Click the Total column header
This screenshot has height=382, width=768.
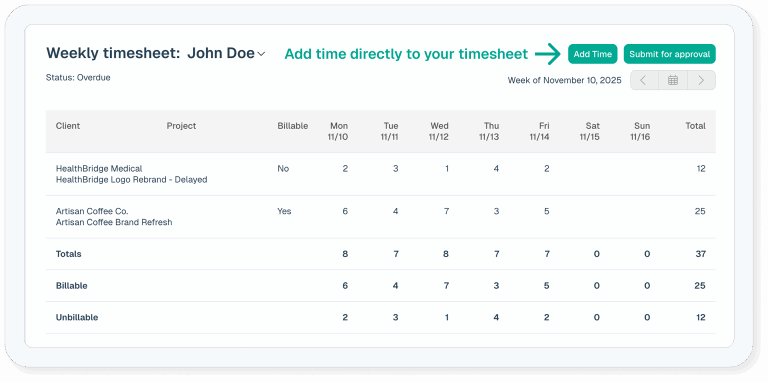click(x=695, y=126)
